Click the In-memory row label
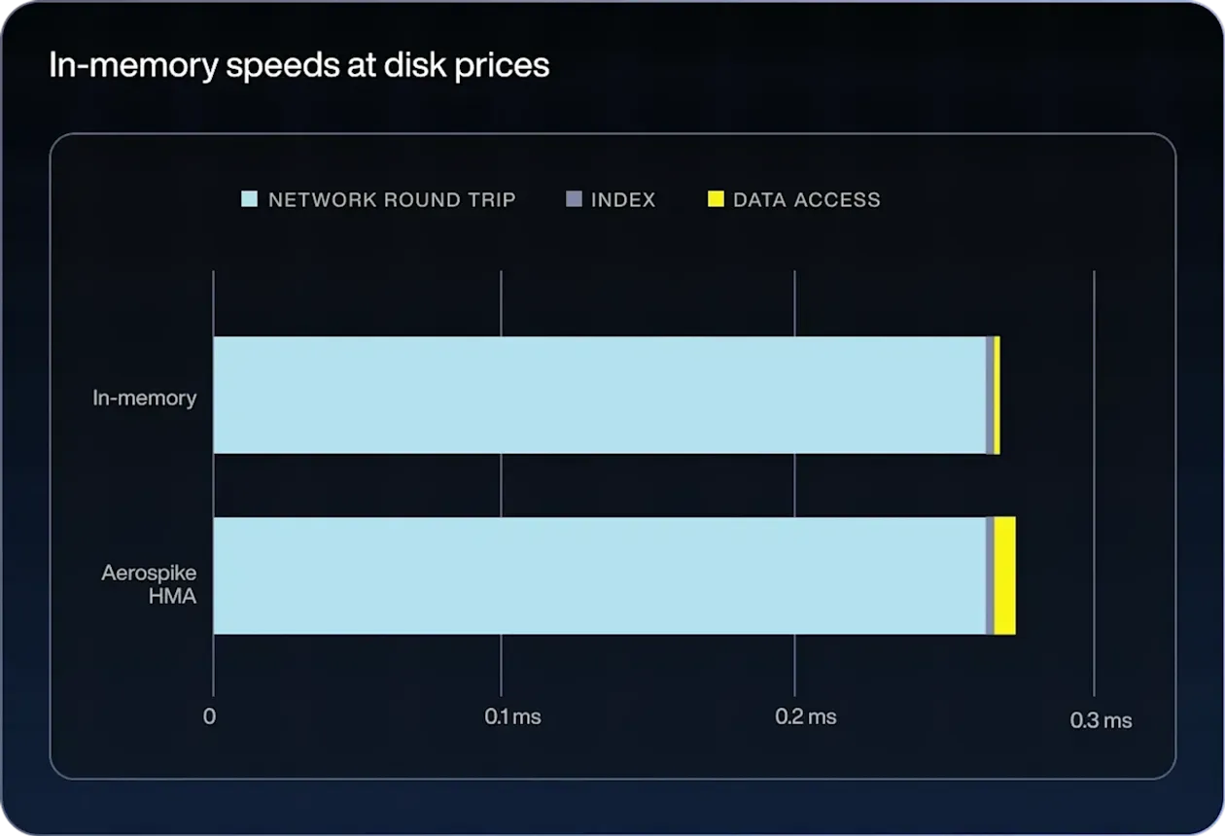 point(145,398)
